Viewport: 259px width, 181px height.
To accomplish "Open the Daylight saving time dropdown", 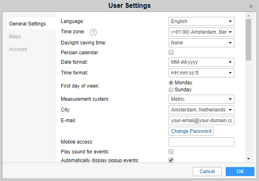I will click(201, 43).
